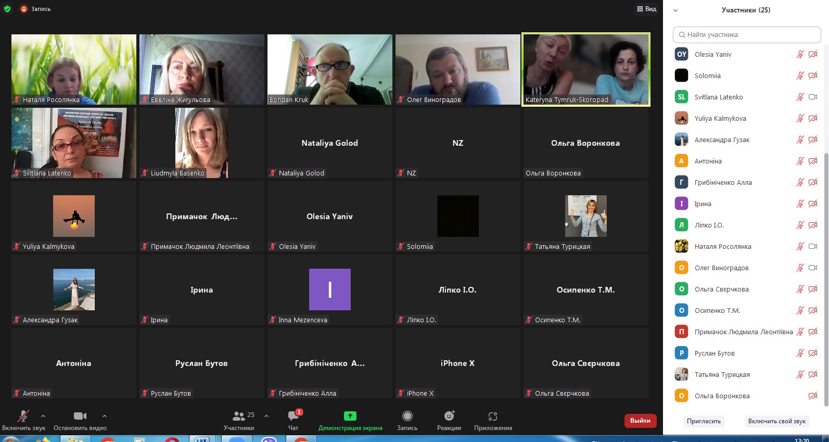This screenshot has width=829, height=442.
Task: Click the Record (Запись) toolbar icon
Action: click(407, 416)
